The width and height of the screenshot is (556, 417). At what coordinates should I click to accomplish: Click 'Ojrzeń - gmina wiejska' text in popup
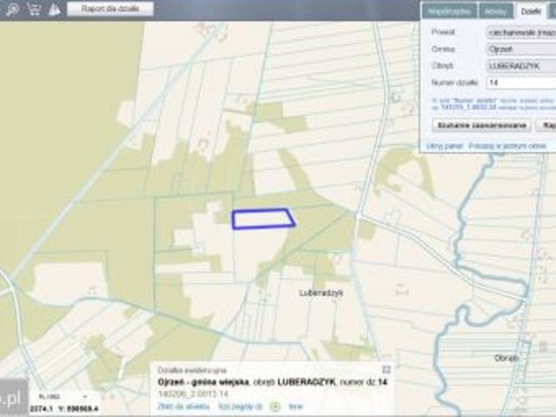[x=203, y=382]
